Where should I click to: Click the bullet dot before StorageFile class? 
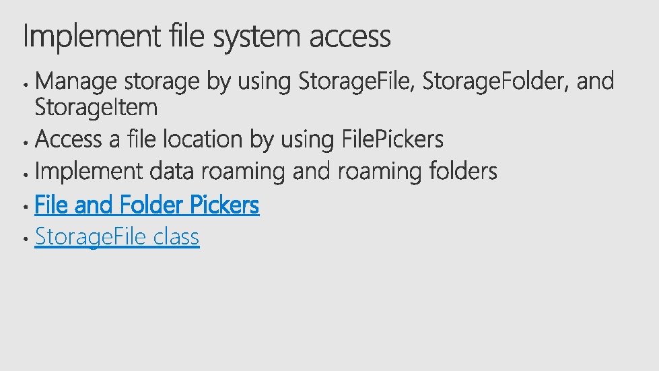26,238
